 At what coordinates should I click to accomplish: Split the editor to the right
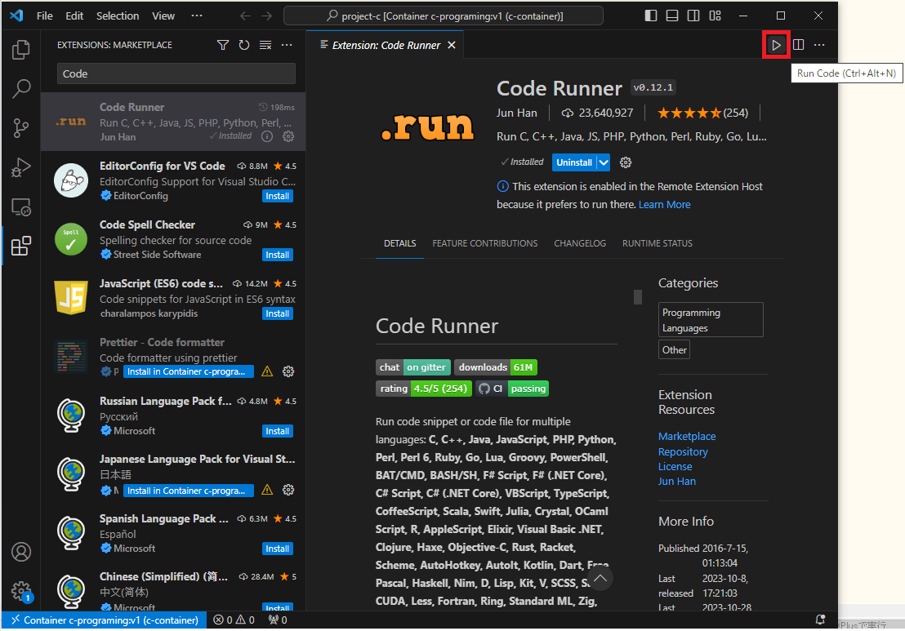point(798,45)
